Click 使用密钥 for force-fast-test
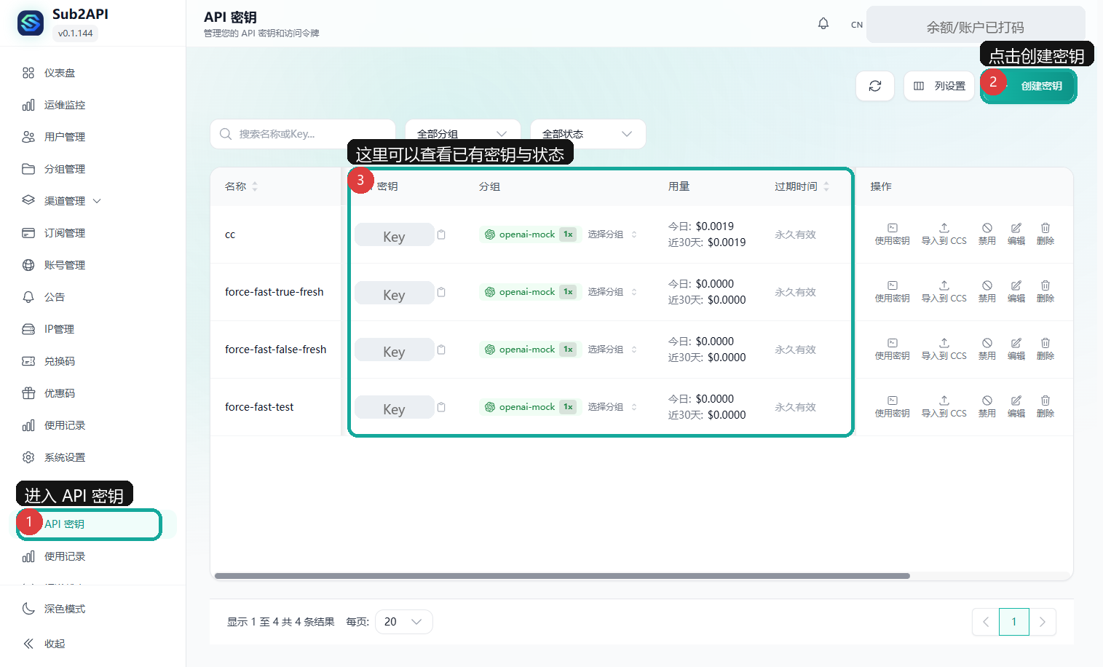This screenshot has height=667, width=1103. click(893, 406)
